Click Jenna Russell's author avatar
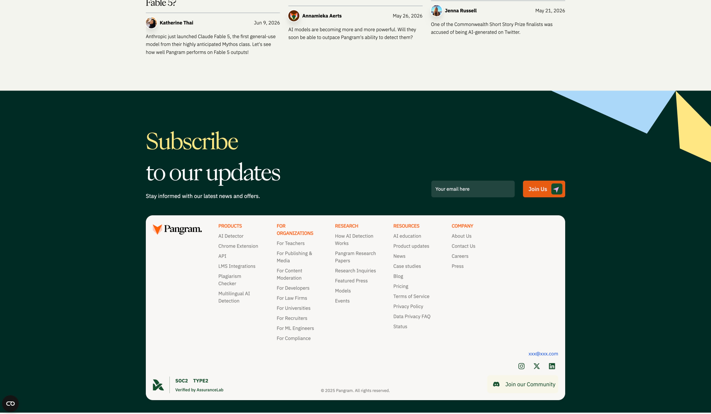Image resolution: width=711 pixels, height=414 pixels. click(x=436, y=11)
